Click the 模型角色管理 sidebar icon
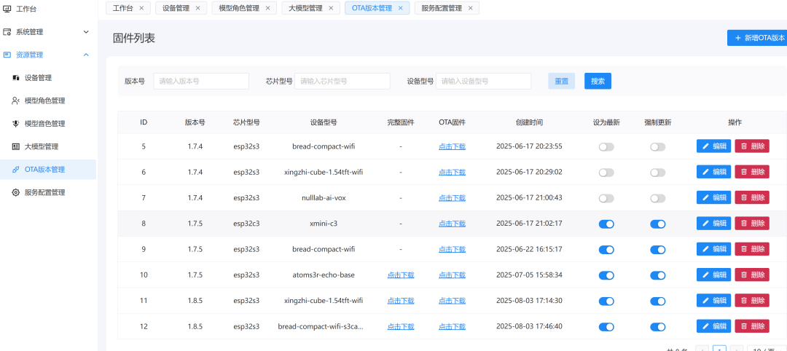787x351 pixels. tap(16, 100)
